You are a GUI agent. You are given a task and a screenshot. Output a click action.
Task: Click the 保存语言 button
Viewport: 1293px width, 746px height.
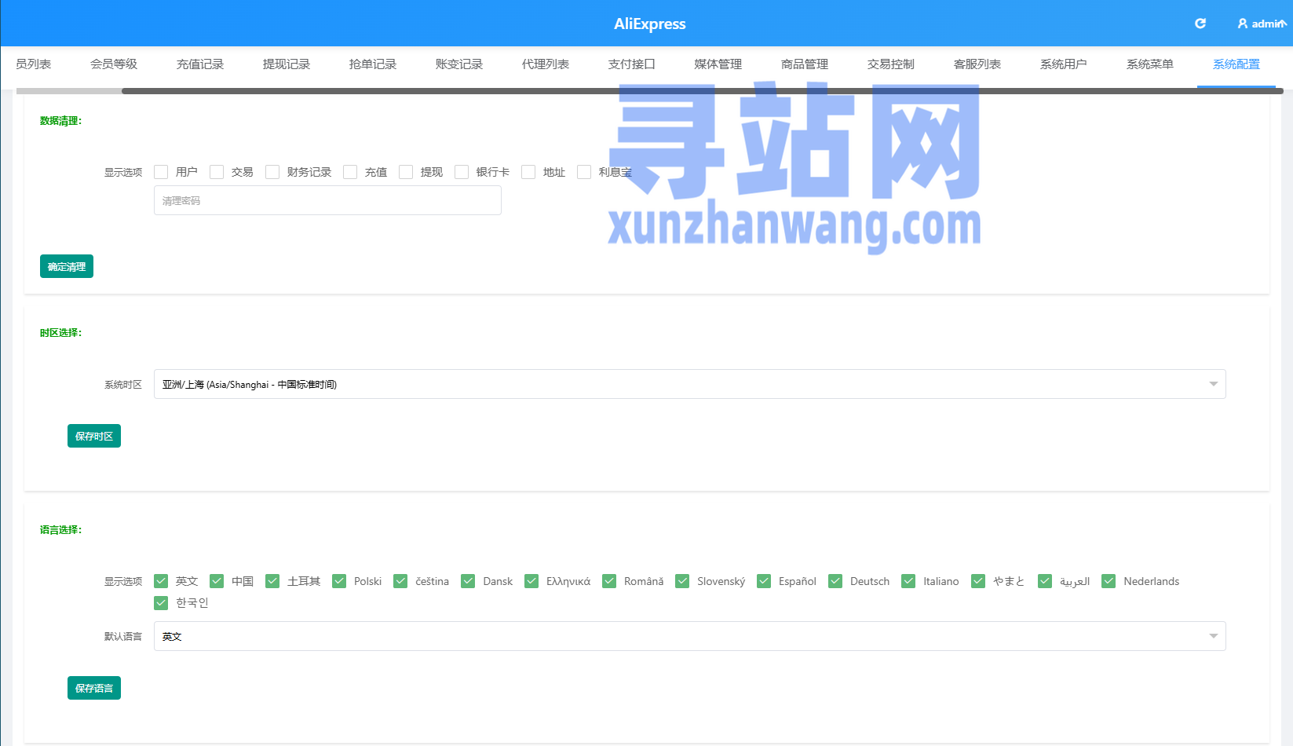(94, 688)
